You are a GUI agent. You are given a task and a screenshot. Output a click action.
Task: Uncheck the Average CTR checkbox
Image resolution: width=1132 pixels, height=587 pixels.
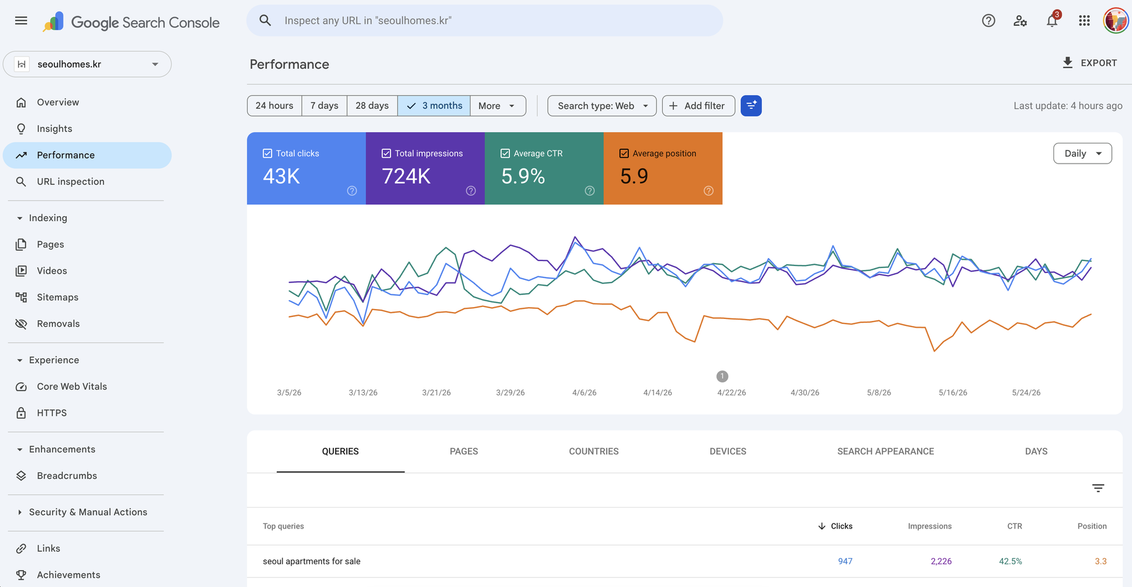tap(505, 154)
